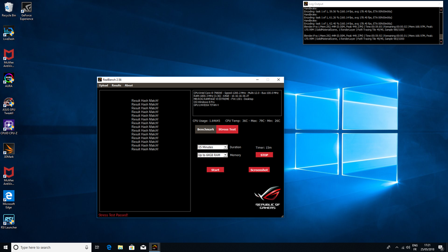Show hidden system tray icons

click(396, 248)
